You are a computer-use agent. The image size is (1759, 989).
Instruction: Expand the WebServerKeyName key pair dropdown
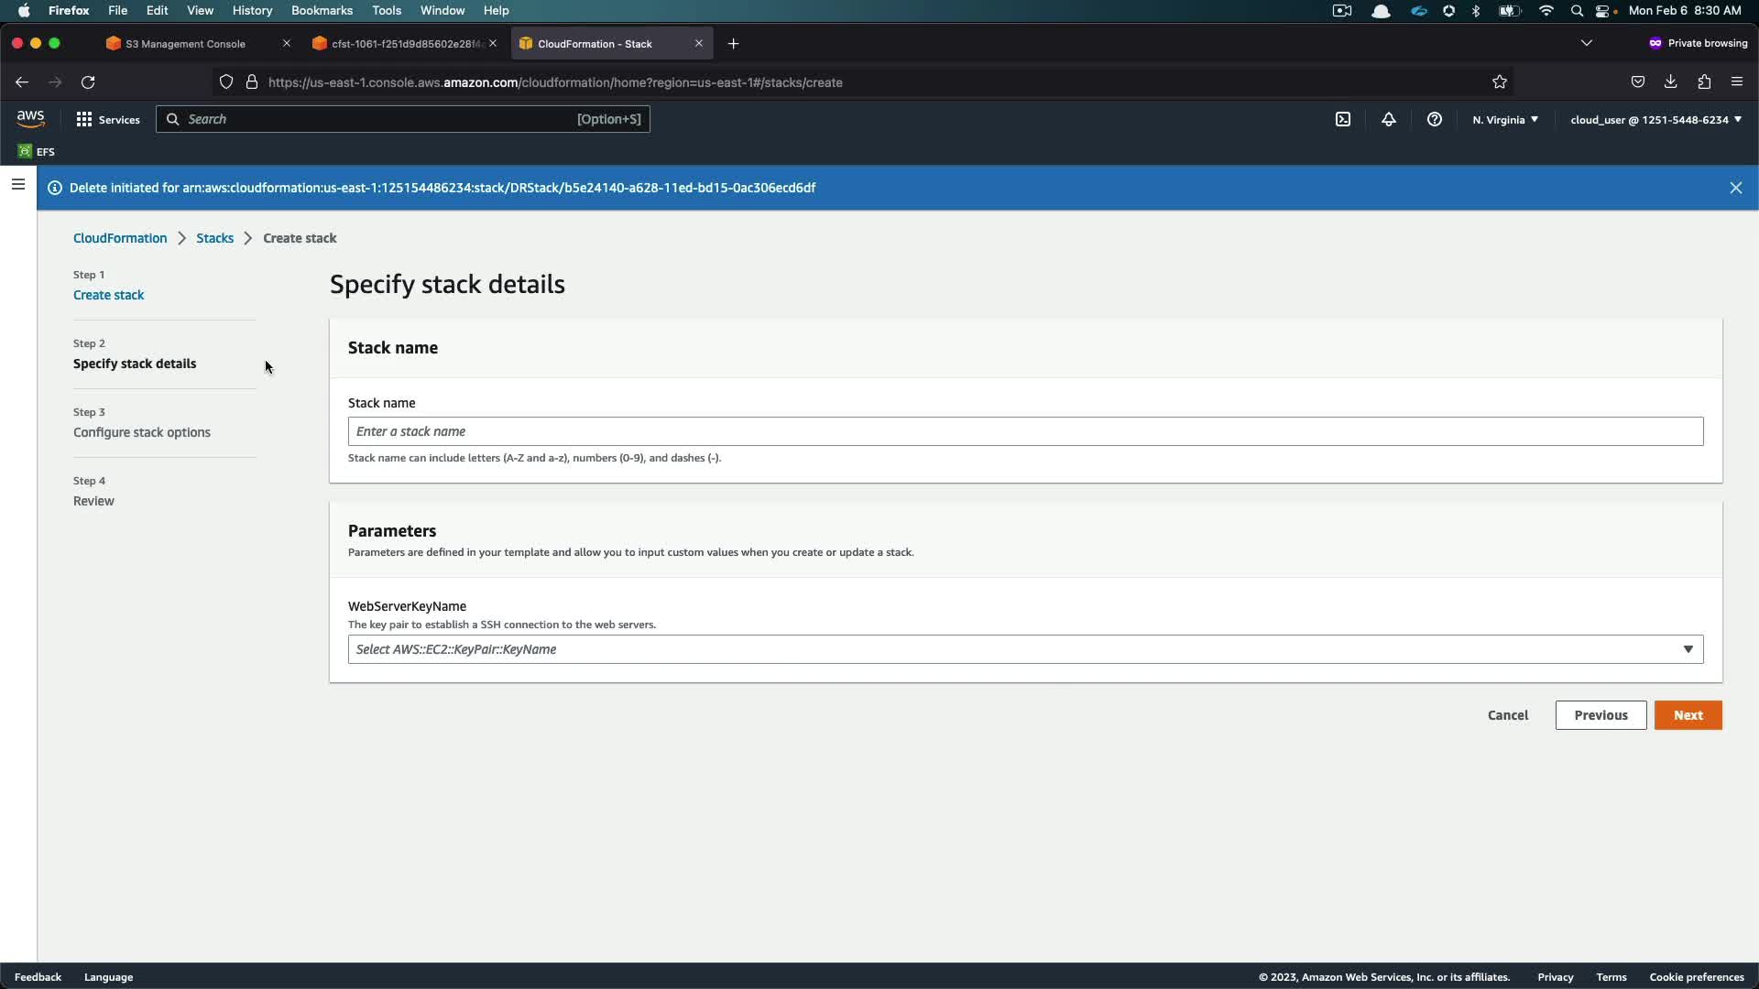coord(1025,649)
